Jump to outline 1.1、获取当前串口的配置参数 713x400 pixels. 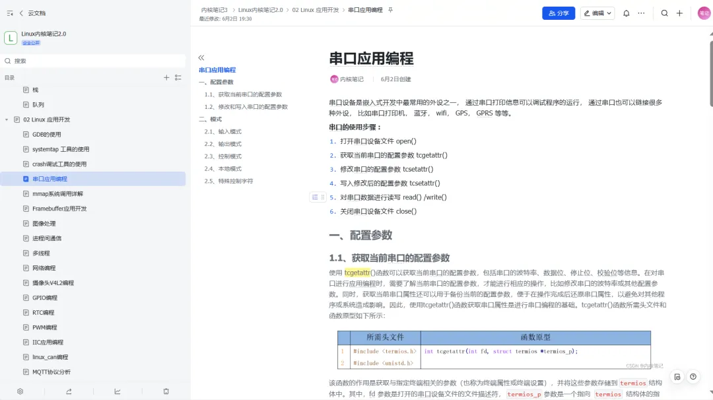[243, 94]
